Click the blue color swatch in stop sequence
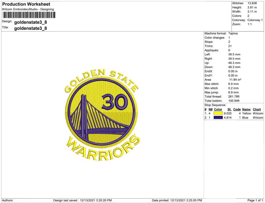265x203 pixels. [x=218, y=117]
